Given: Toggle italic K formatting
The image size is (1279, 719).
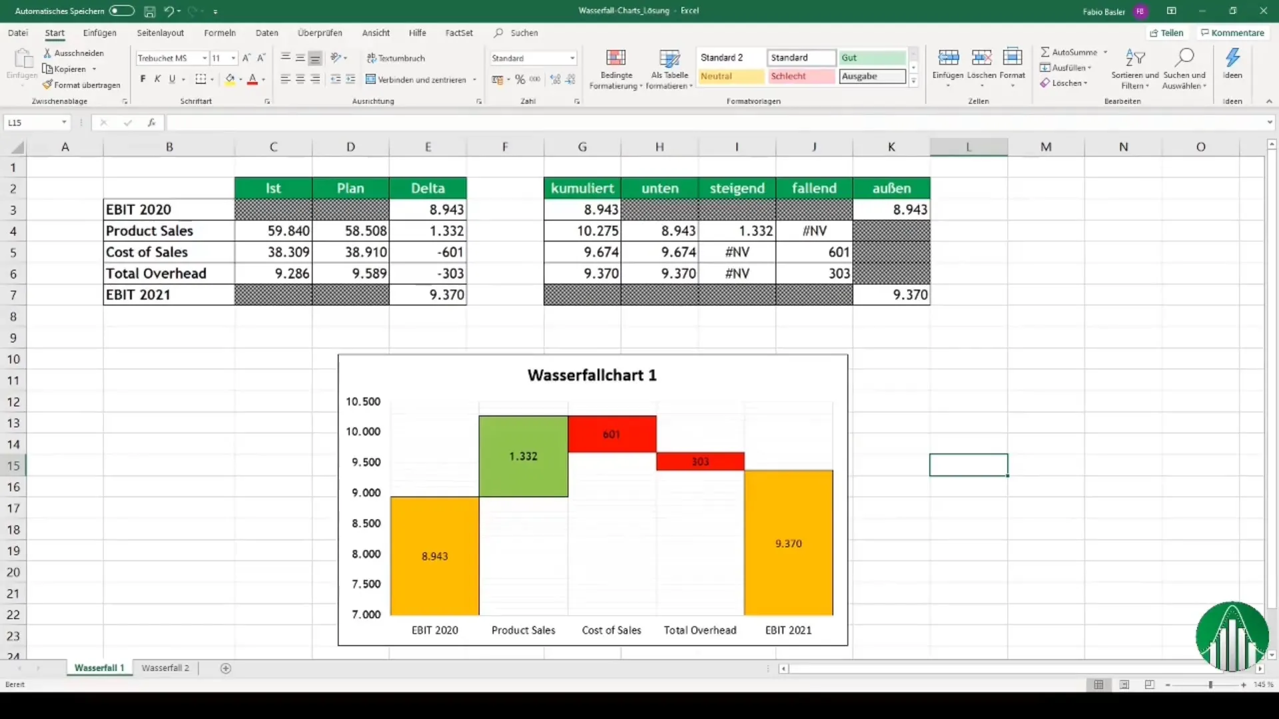Looking at the screenshot, I should pyautogui.click(x=157, y=79).
